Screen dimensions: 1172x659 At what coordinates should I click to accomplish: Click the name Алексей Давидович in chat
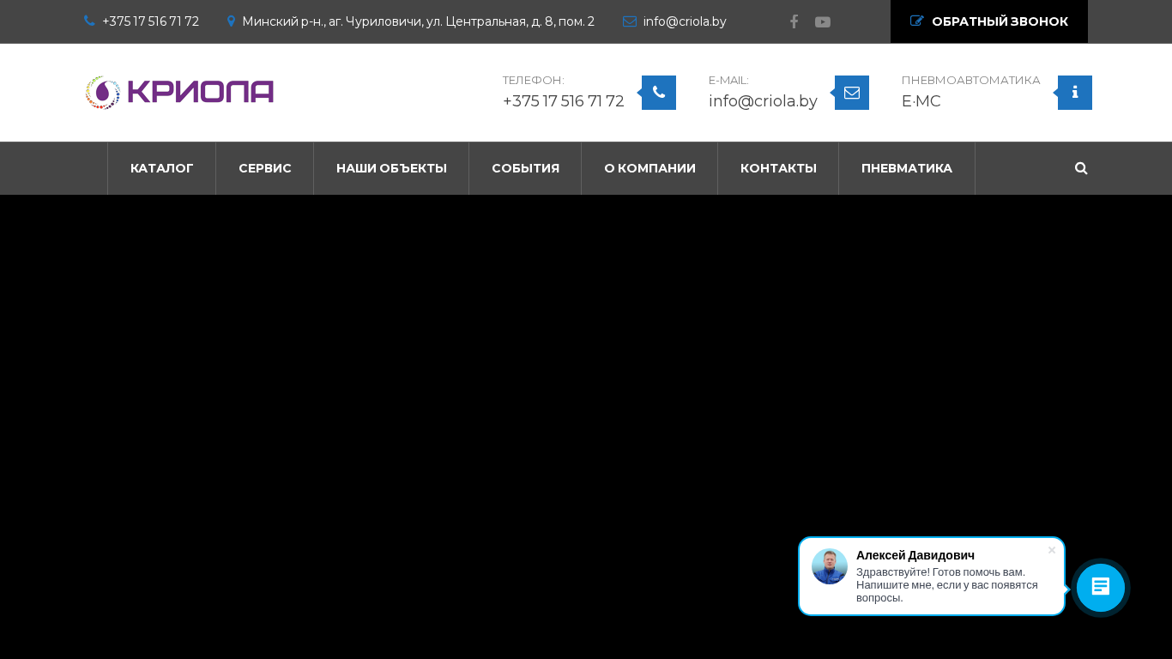pos(915,555)
